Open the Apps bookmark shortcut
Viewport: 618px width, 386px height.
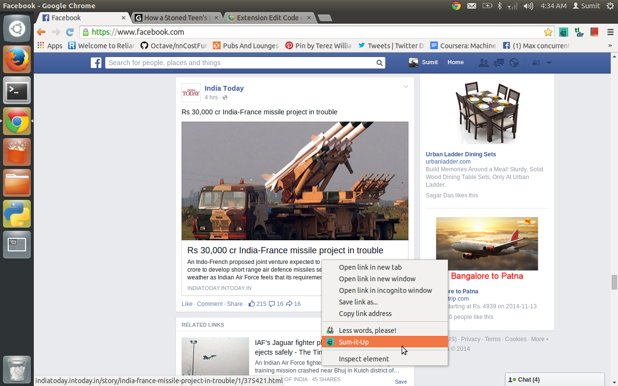click(x=50, y=46)
